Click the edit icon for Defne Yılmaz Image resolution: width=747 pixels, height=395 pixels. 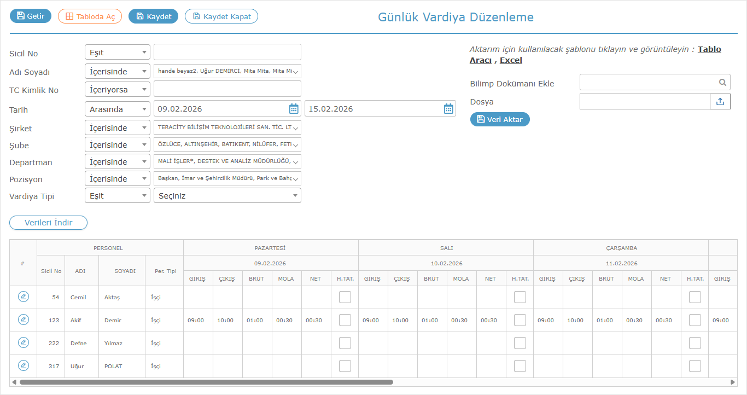click(24, 342)
